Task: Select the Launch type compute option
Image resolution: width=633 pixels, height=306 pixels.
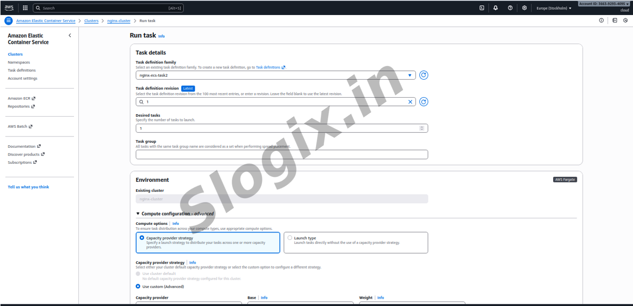Action: tap(290, 238)
